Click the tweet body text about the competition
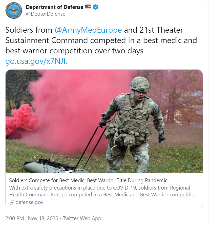The width and height of the screenshot is (210, 225). tap(101, 46)
